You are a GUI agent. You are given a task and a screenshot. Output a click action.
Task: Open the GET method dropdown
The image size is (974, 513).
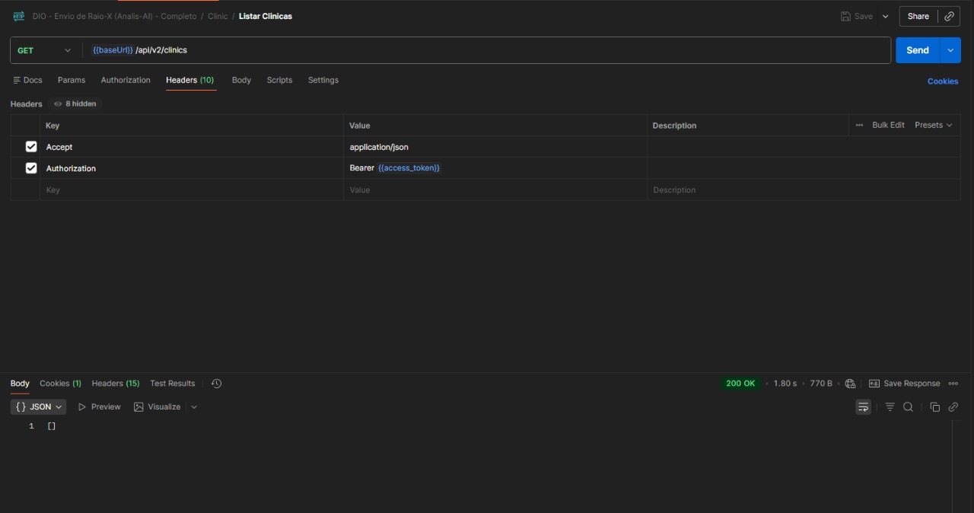click(x=45, y=50)
